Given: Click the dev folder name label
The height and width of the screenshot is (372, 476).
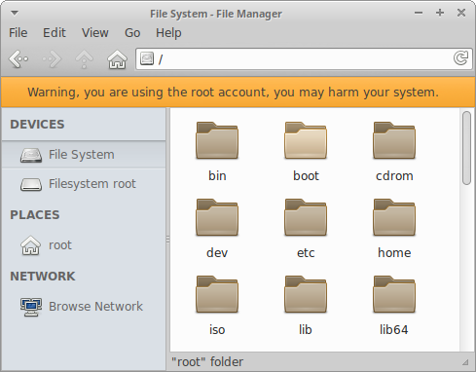Looking at the screenshot, I should coord(217,253).
